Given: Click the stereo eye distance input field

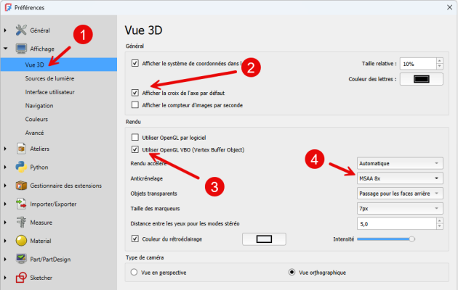Looking at the screenshot, I should [400, 223].
